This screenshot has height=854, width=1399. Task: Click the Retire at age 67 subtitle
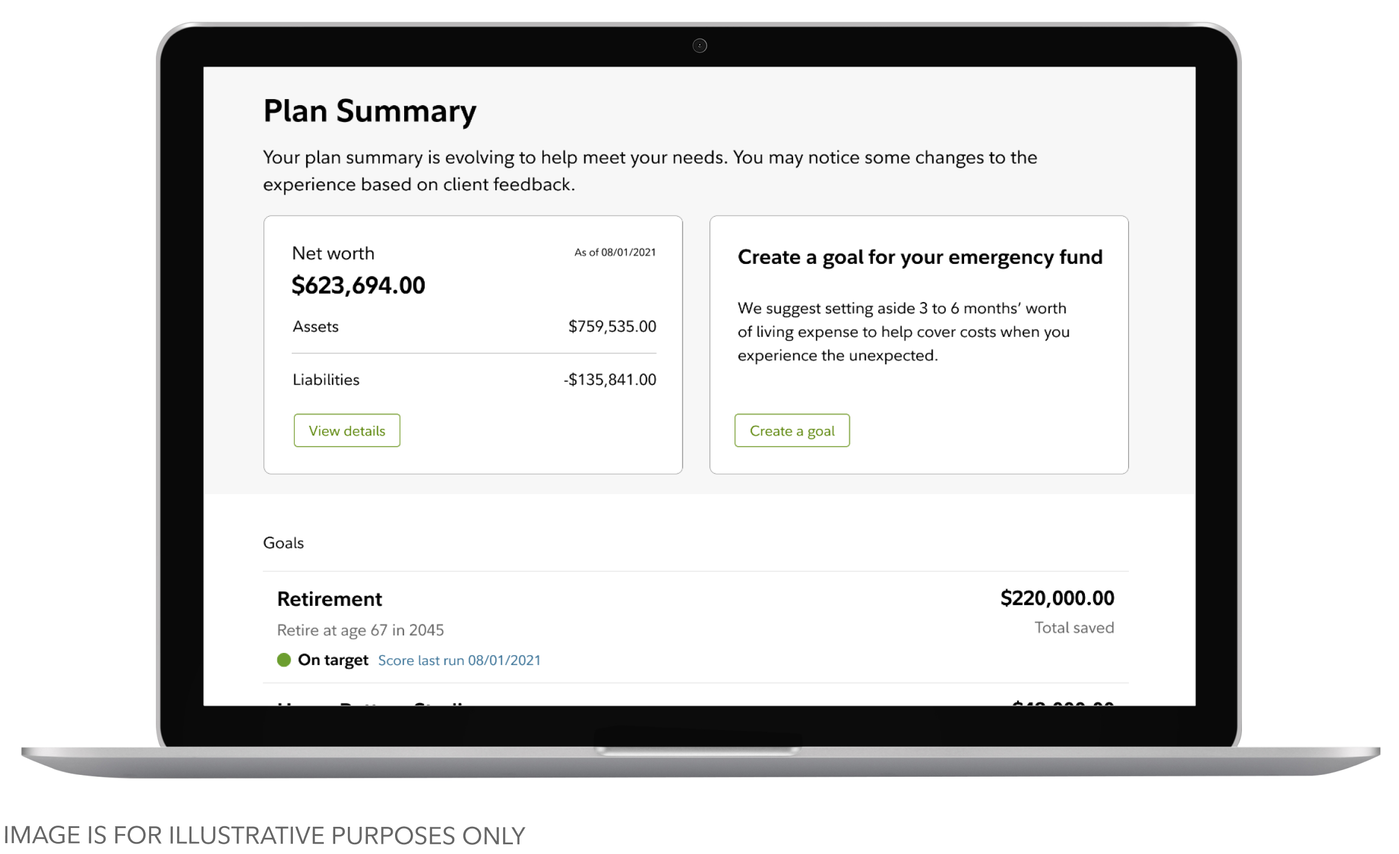coord(360,630)
